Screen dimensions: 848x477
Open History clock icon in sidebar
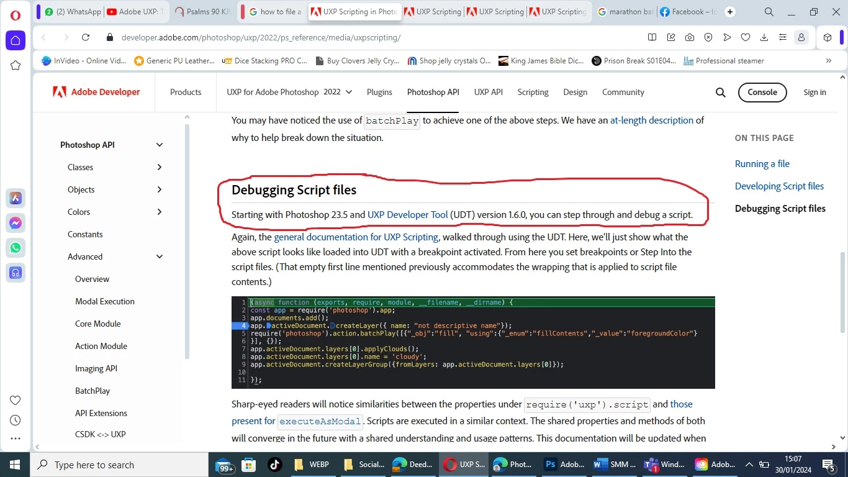(x=16, y=420)
